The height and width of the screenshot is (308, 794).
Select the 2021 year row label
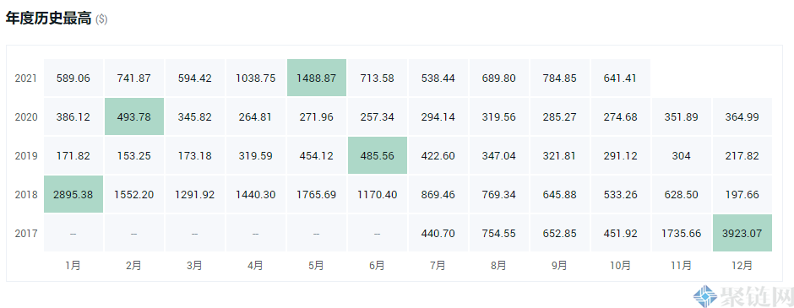tap(26, 78)
